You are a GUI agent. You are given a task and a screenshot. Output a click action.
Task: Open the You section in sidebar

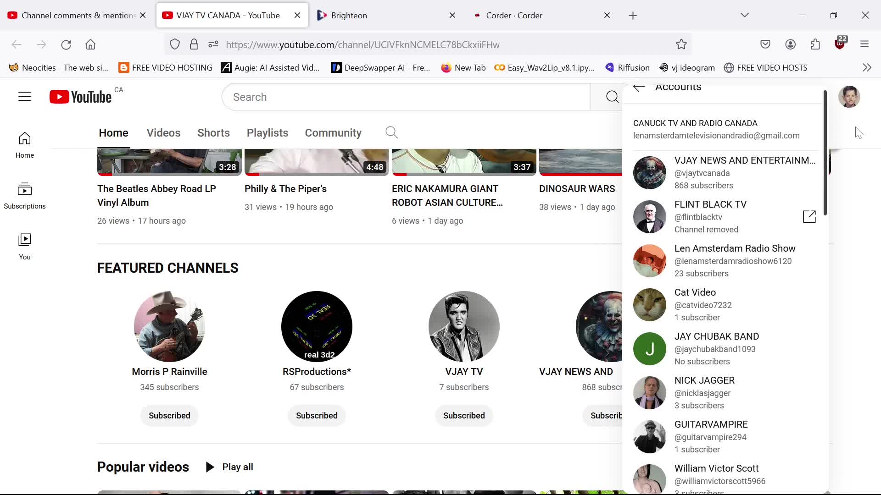(25, 247)
